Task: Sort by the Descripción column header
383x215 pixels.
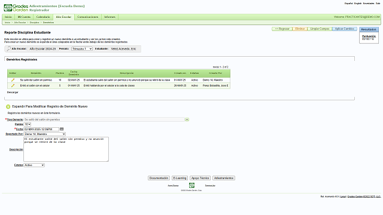Action: point(126,73)
